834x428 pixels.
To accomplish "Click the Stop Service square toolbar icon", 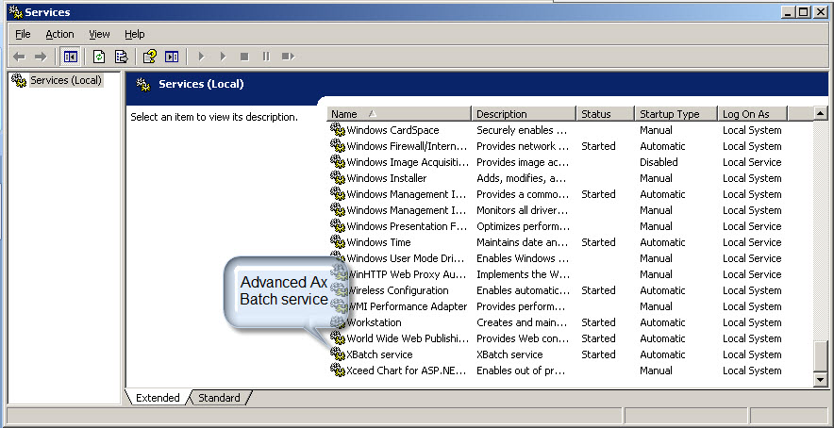I will click(x=244, y=57).
